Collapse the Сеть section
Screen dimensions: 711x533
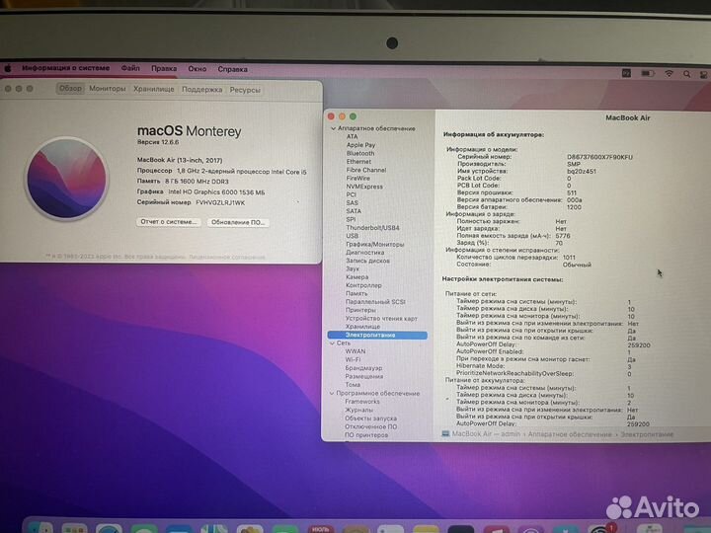[x=332, y=343]
